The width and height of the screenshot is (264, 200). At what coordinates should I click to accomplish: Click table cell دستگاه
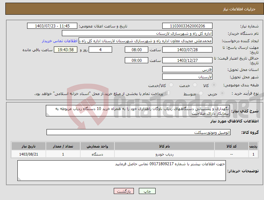tap(97, 154)
